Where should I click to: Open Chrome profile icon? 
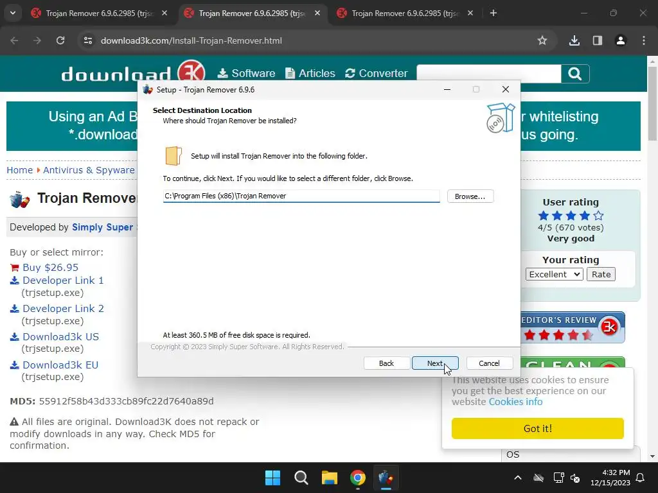(620, 40)
